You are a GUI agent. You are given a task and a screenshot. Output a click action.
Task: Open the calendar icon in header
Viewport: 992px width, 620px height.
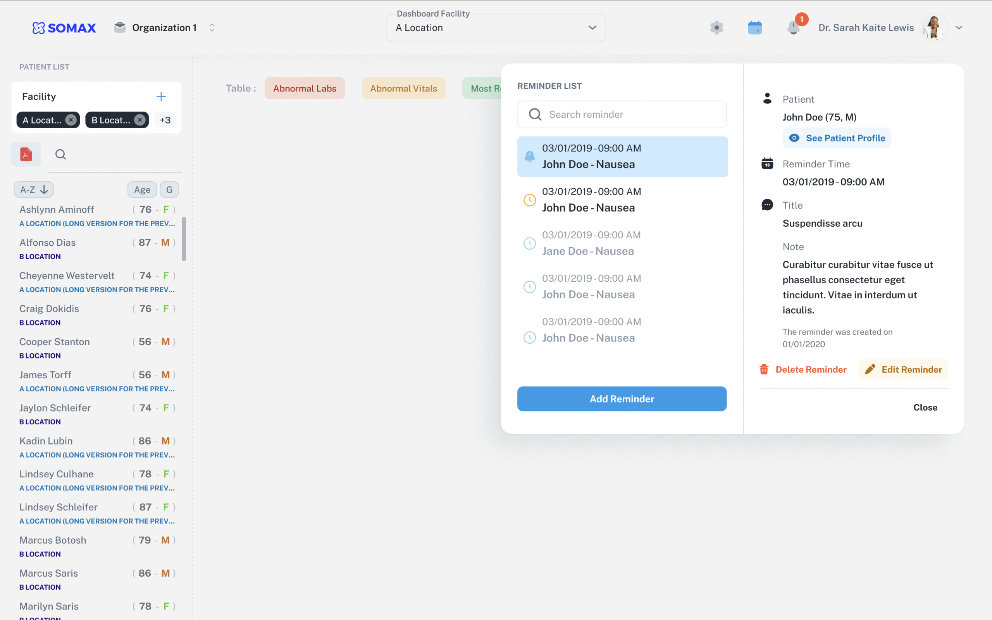[755, 28]
